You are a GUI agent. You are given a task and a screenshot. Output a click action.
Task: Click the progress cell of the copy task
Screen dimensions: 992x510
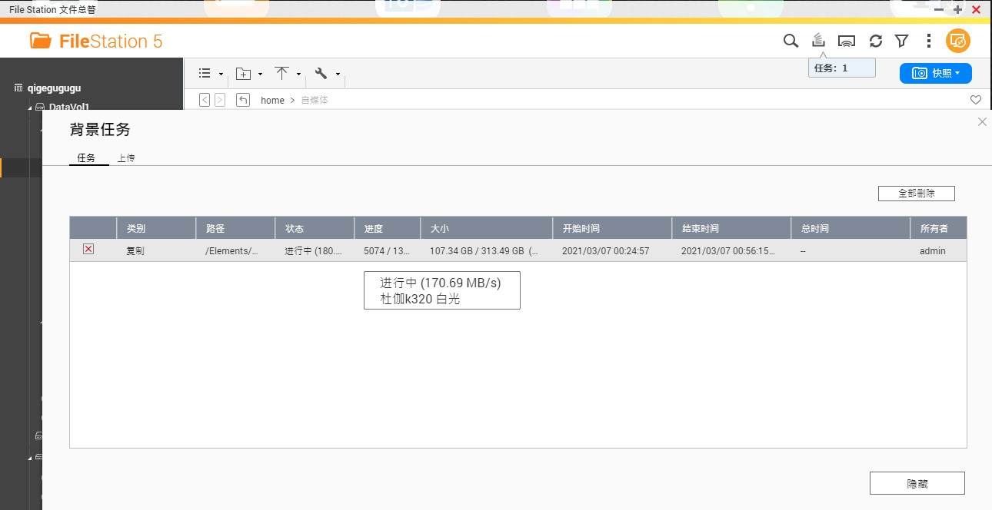tap(387, 250)
